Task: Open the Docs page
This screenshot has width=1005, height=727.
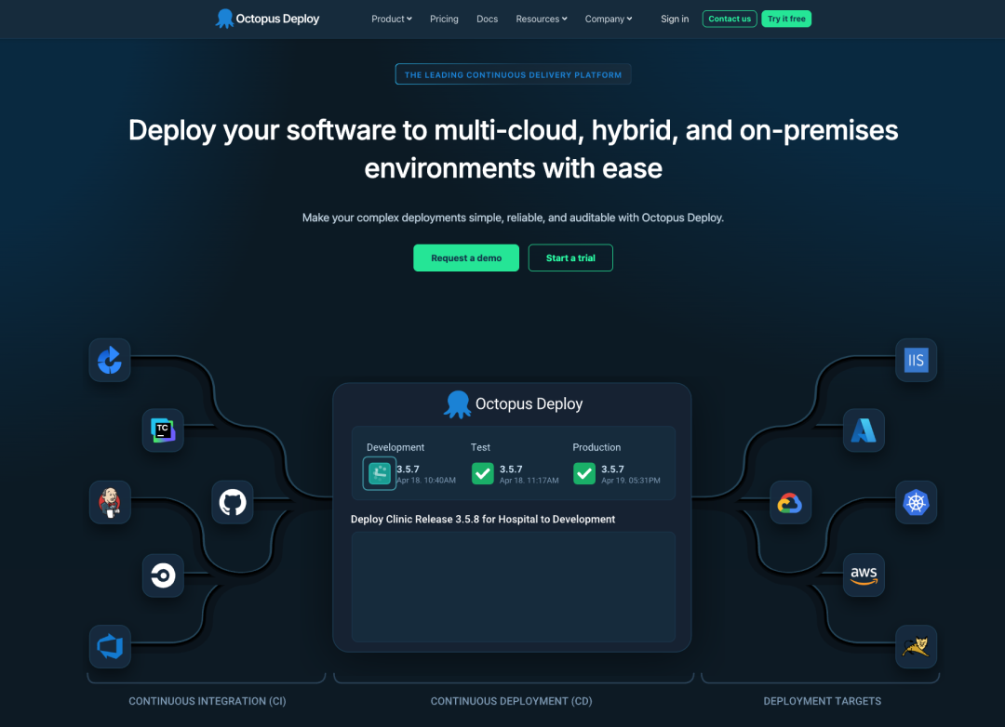Action: [487, 20]
